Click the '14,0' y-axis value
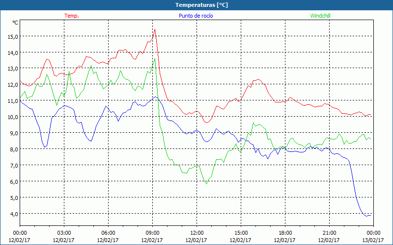 [13, 53]
